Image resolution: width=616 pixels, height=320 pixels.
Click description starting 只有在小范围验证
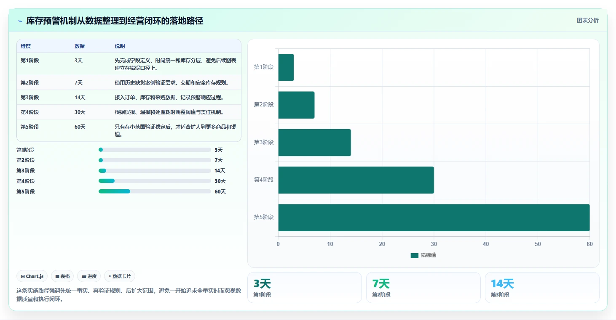tap(175, 131)
